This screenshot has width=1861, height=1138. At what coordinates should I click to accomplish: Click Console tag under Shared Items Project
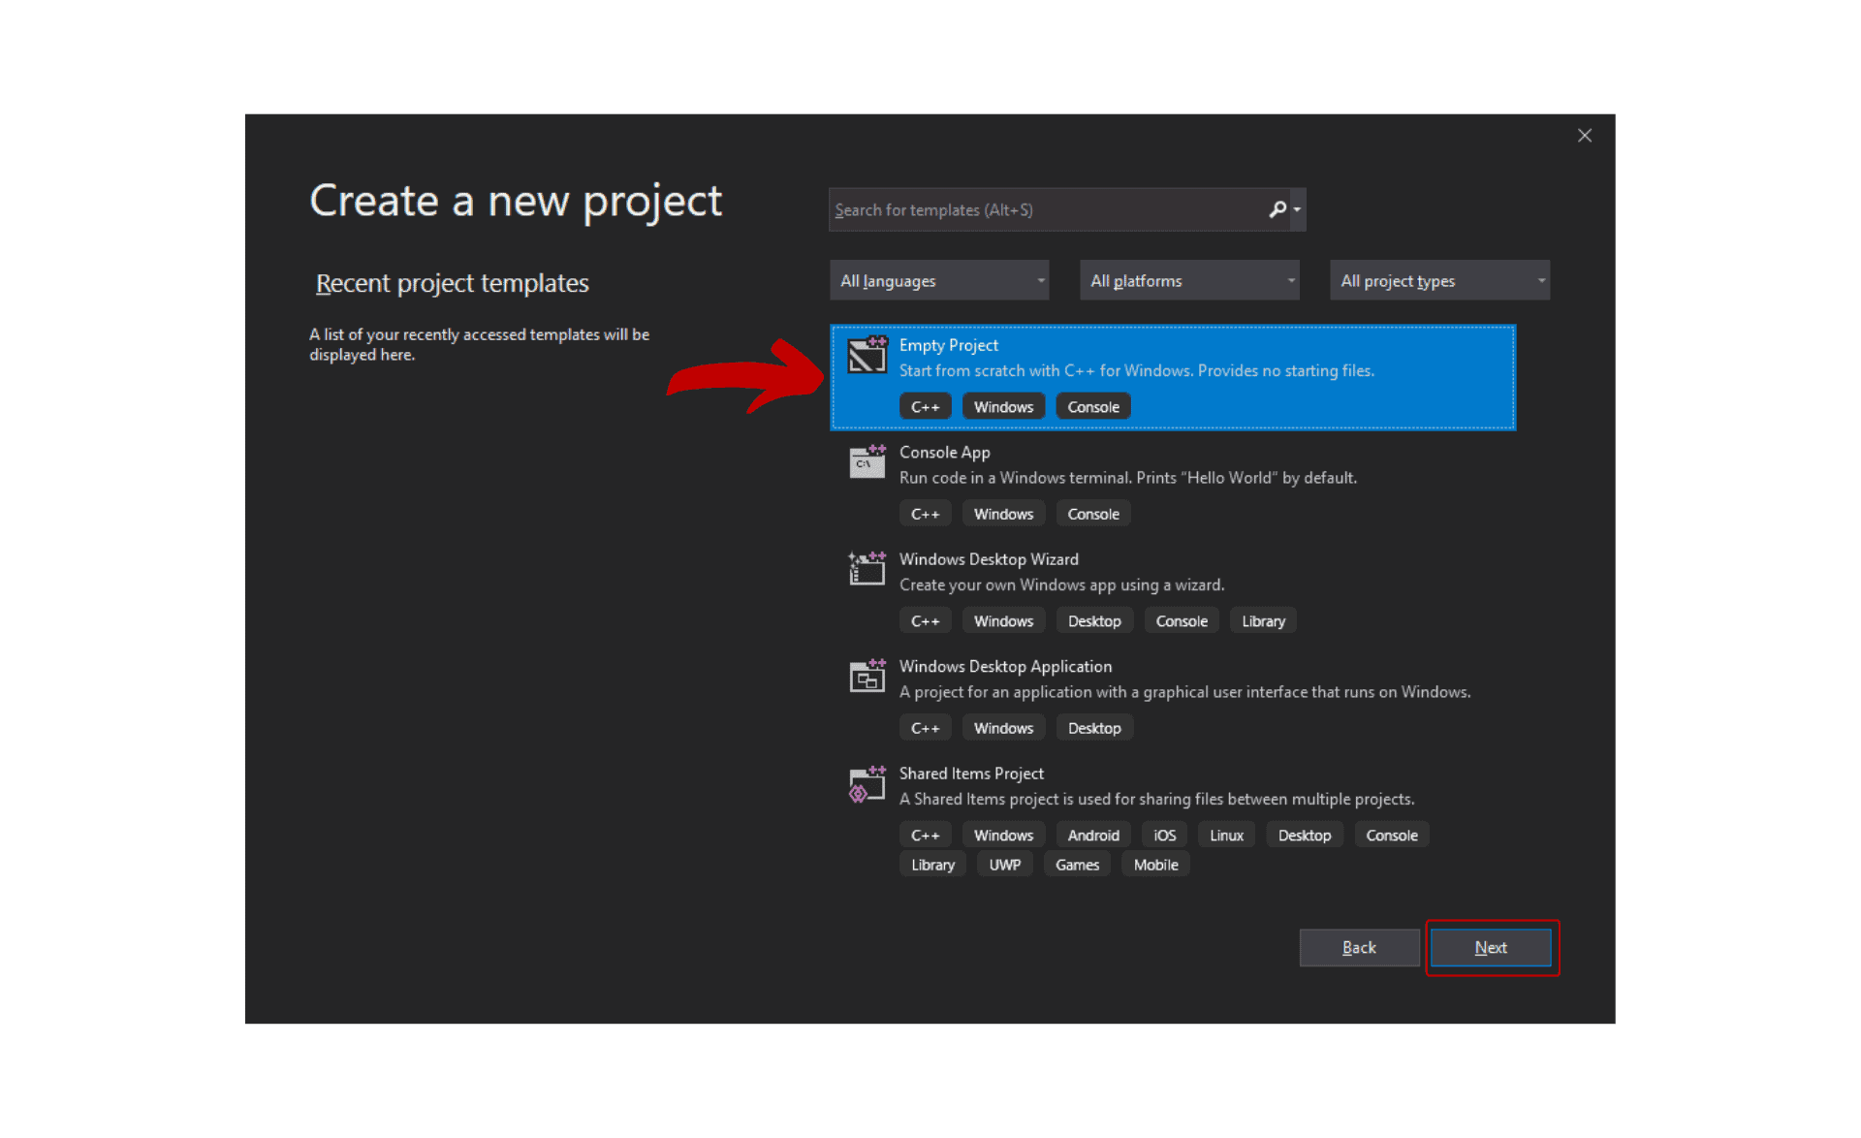click(1392, 835)
